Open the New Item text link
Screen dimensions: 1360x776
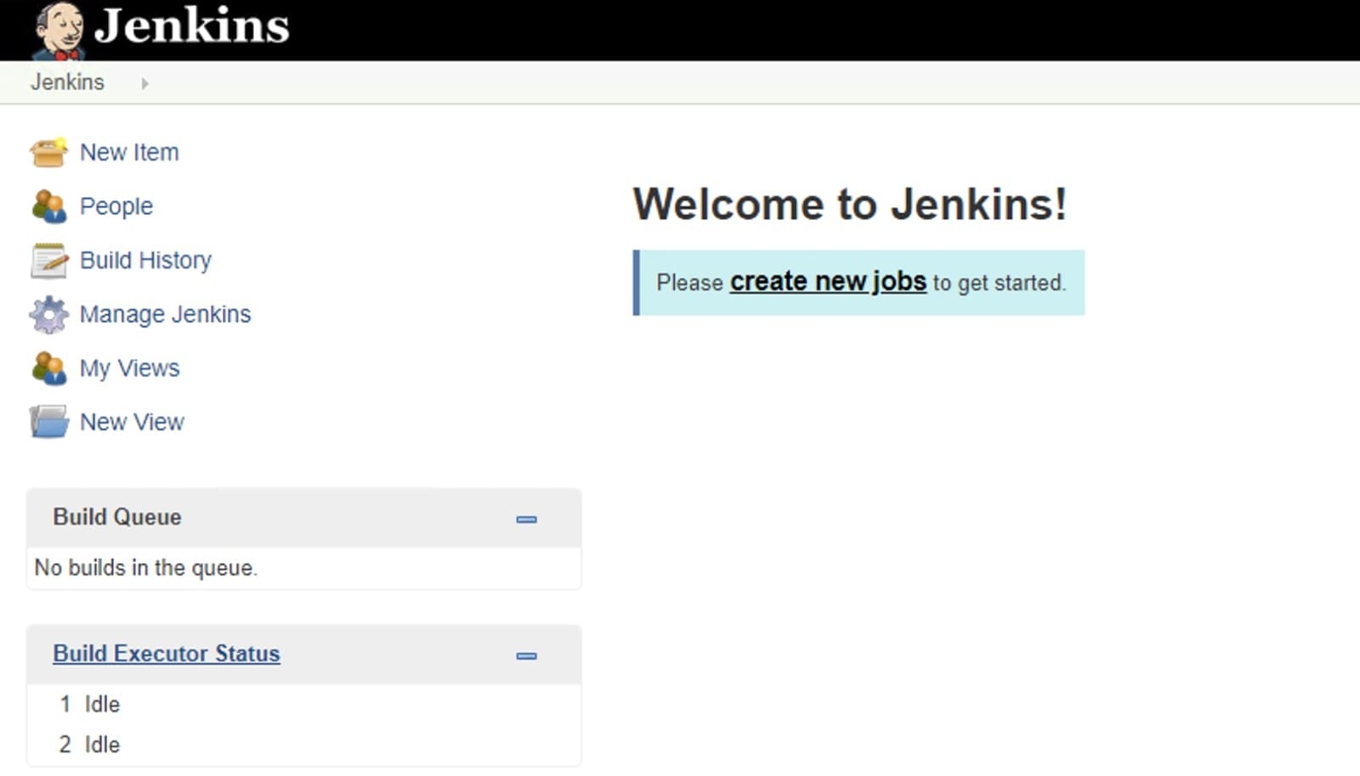pyautogui.click(x=129, y=153)
